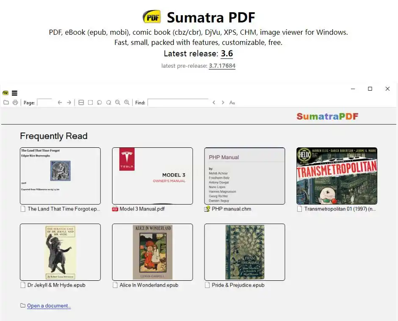Minimize the SumatraPDF window
This screenshot has height=321, width=398.
[353, 89]
